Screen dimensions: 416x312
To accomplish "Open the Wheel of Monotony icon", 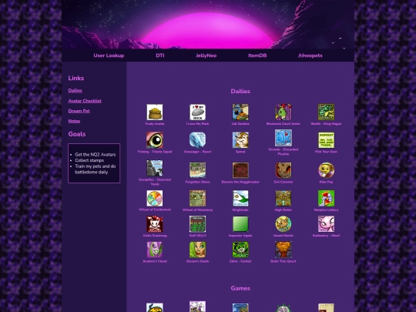I will (x=198, y=198).
